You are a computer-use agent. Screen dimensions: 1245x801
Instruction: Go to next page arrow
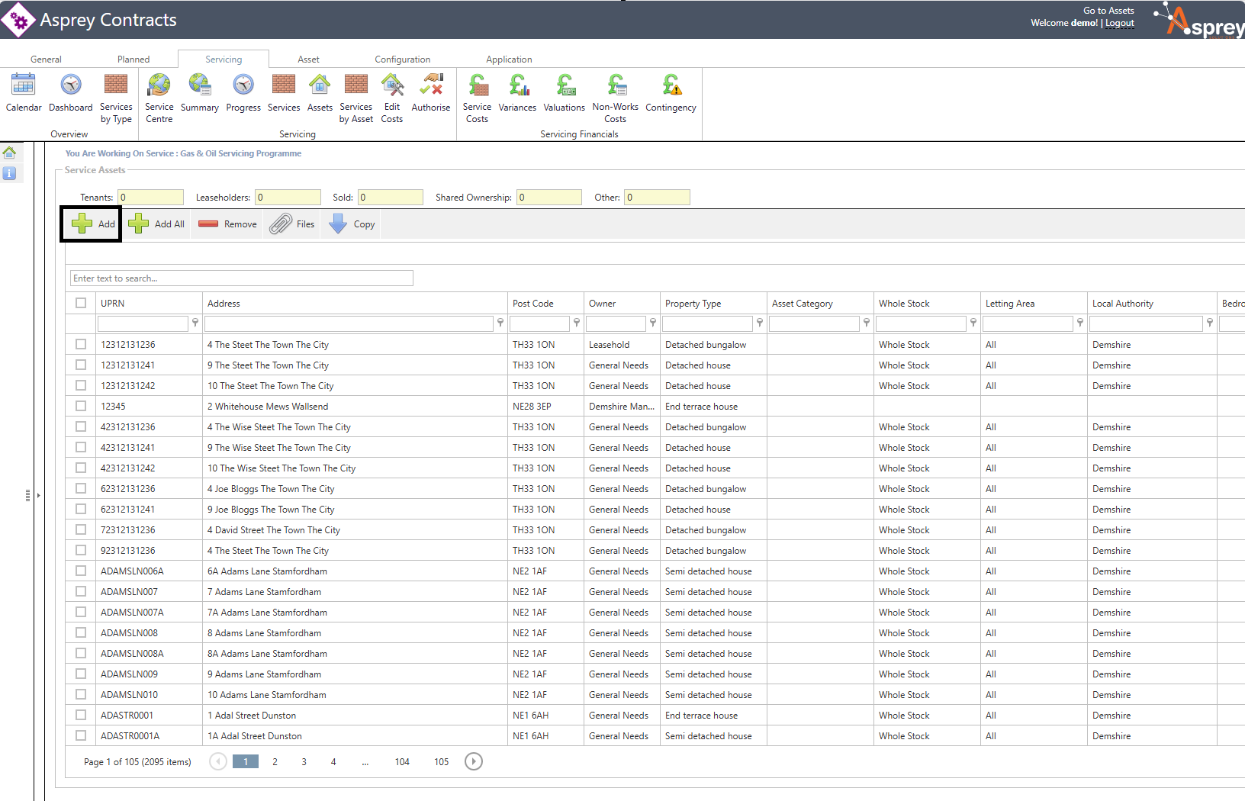474,761
